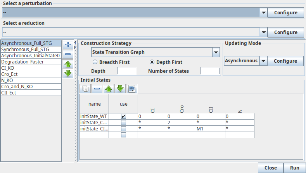This screenshot has width=306, height=173.
Task: Move selected parameter up in list
Action: [x=68, y=64]
